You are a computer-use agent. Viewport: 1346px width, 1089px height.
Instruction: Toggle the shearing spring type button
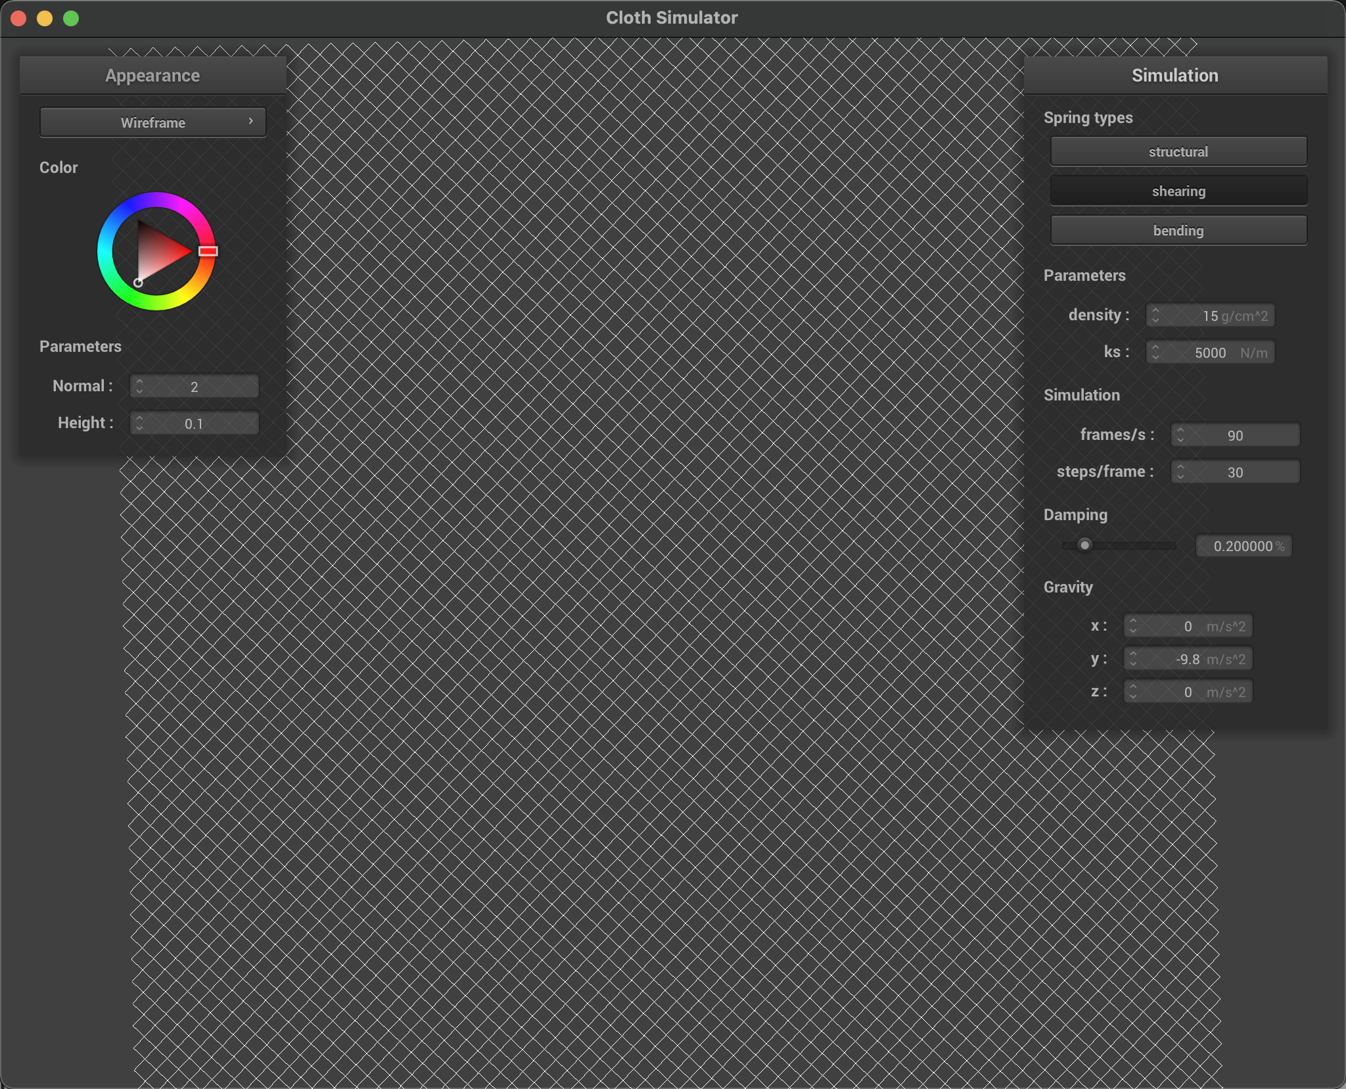click(x=1178, y=191)
